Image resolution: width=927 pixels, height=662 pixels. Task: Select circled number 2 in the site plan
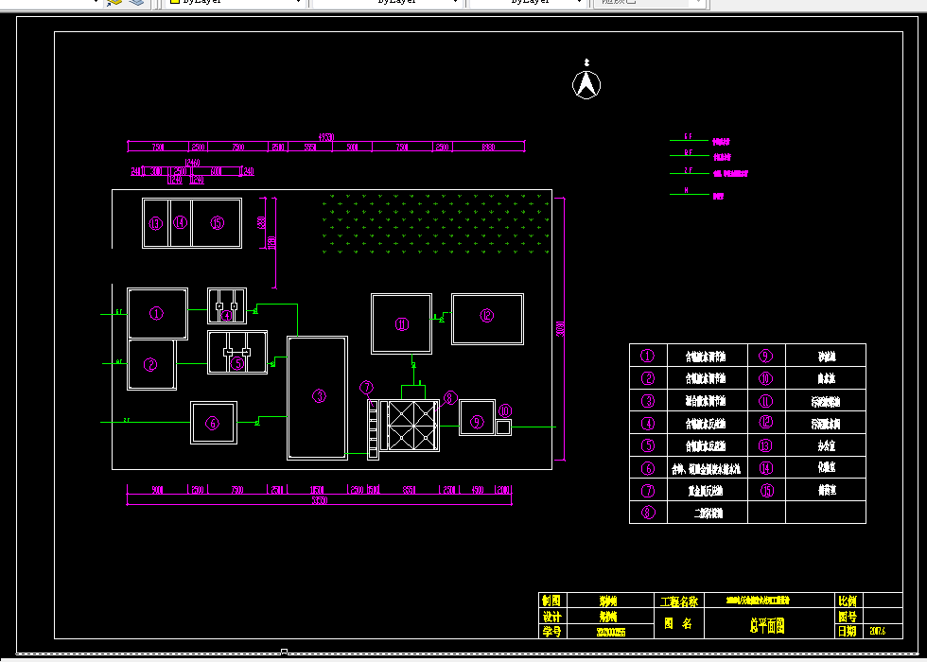pyautogui.click(x=150, y=365)
